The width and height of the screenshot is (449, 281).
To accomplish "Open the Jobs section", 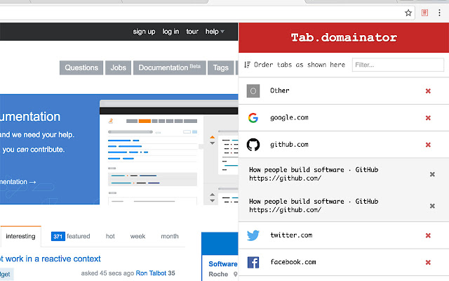I will coord(119,67).
